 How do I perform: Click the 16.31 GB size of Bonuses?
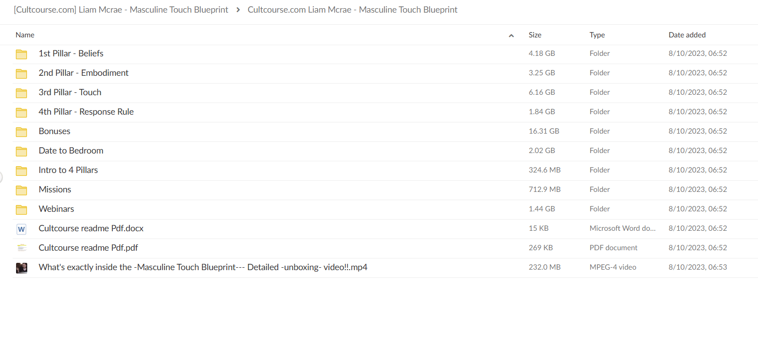tap(544, 131)
